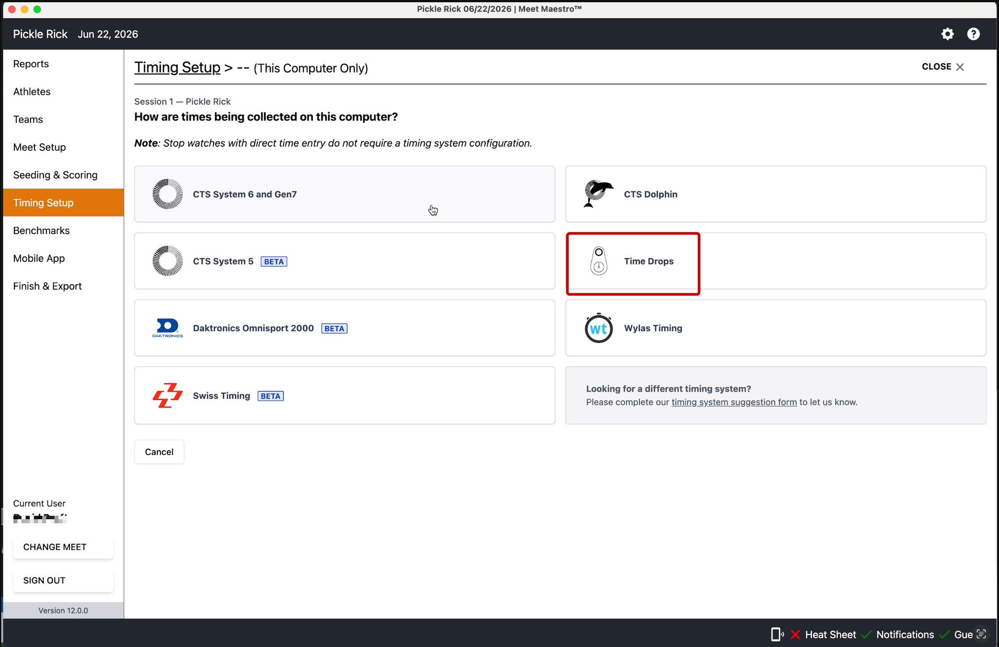Click the BETA badge on CTS System 5
This screenshot has width=999, height=647.
[274, 261]
